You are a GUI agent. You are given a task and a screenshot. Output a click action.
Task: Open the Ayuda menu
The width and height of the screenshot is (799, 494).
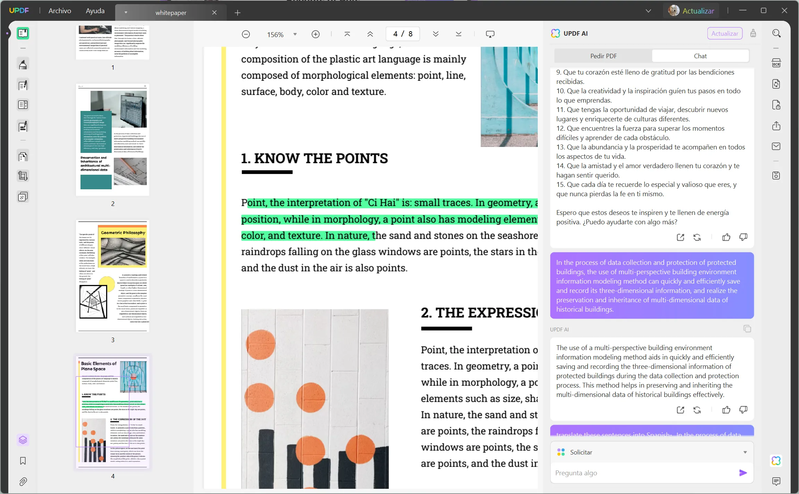coord(95,11)
